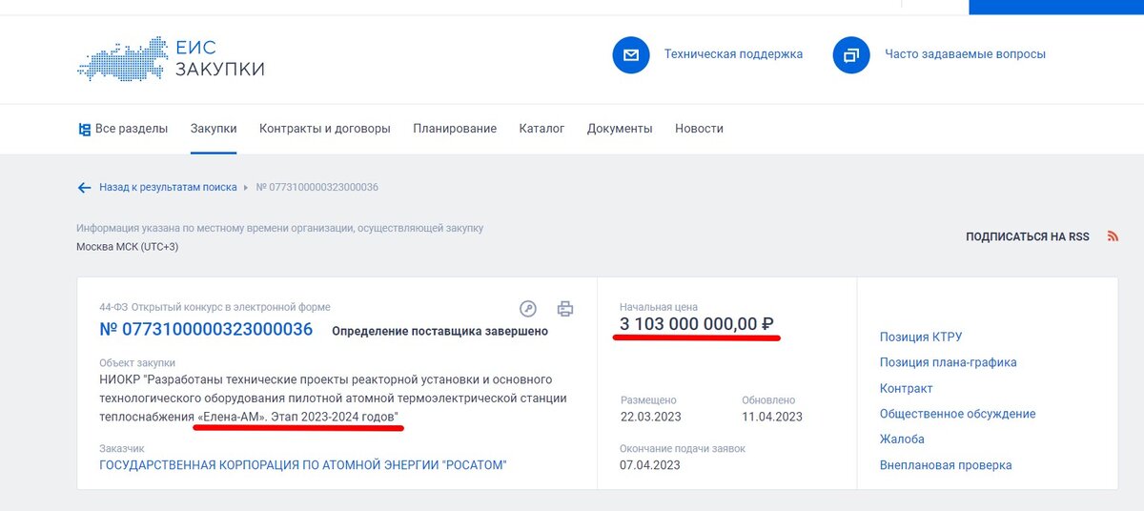Open Часто задаваемые вопросы link
Viewport: 1144px width, 511px height.
[965, 54]
